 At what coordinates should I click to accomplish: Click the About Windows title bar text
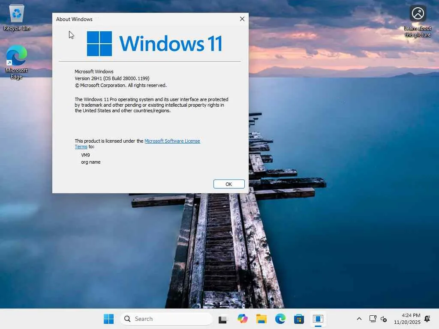tap(74, 19)
